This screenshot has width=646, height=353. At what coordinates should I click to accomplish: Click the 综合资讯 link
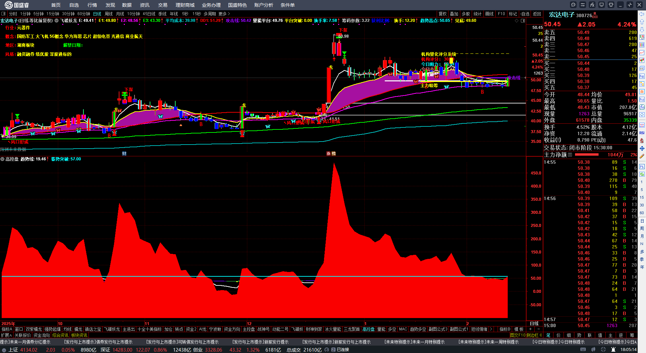click(60, 335)
